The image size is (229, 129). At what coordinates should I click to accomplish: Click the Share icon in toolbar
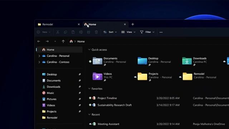coord(88,32)
